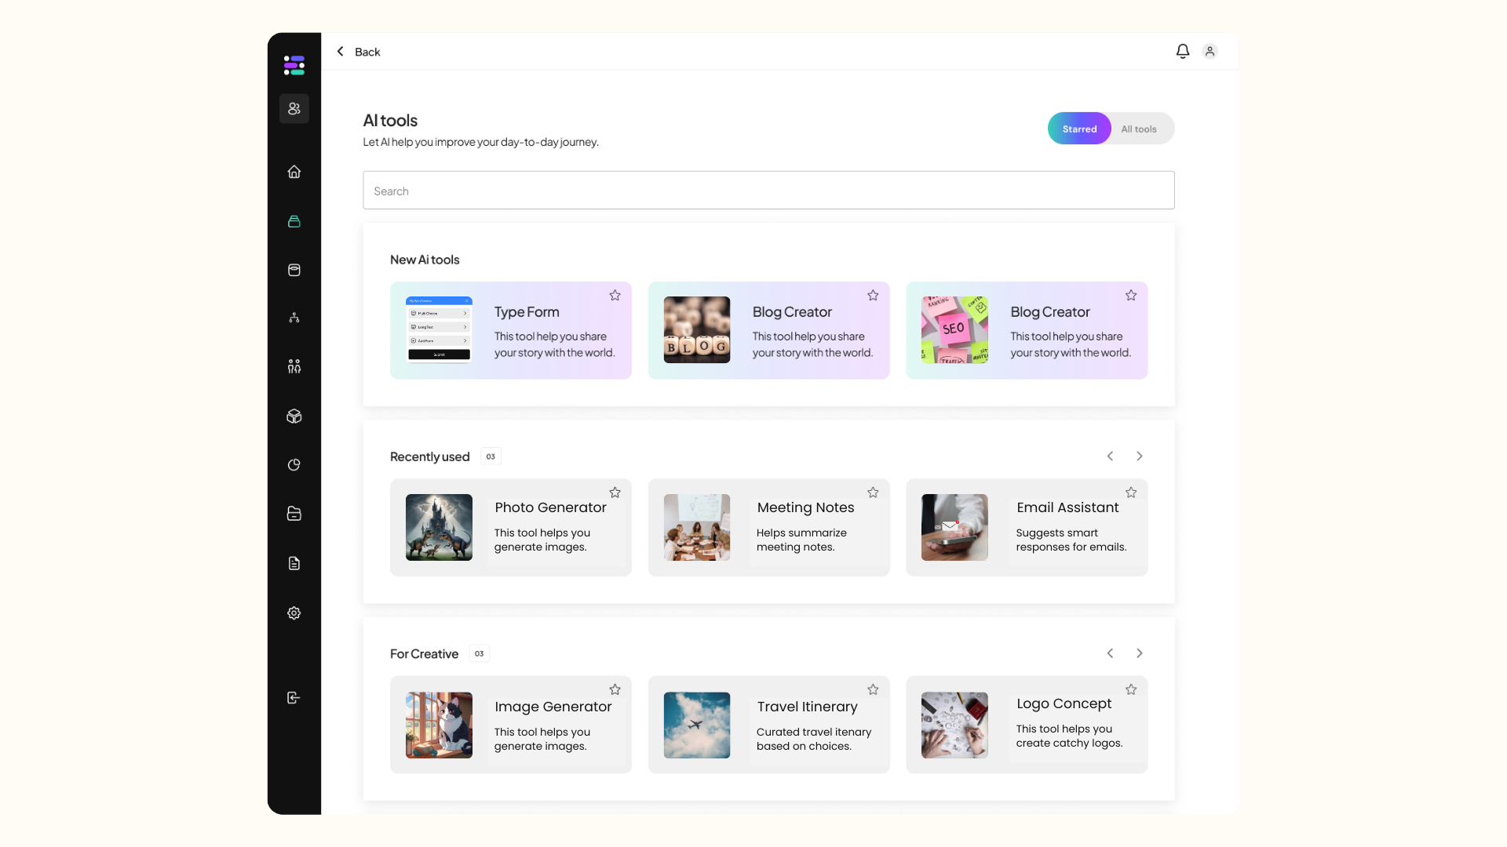Screen dimensions: 1507x847
Task: Click 'This tool helps you create catchy logos.'
Action: click(x=1069, y=736)
